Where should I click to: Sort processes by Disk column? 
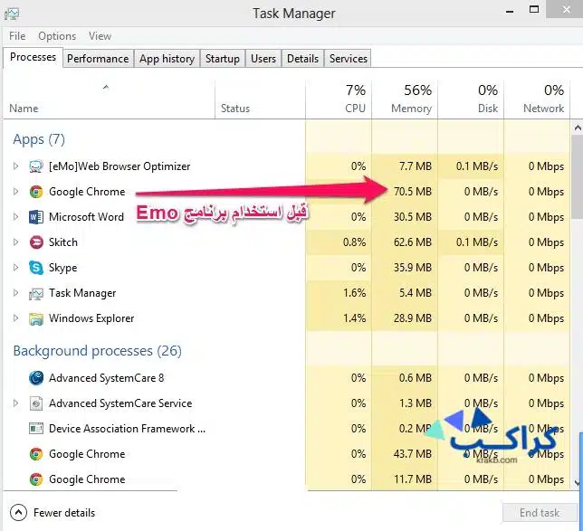click(x=471, y=100)
